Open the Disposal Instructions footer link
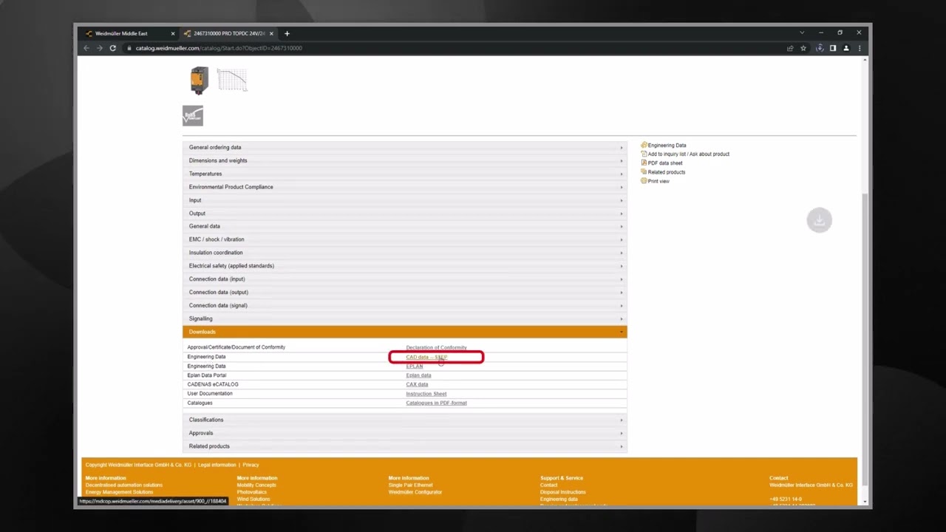Image resolution: width=946 pixels, height=532 pixels. pos(563,492)
